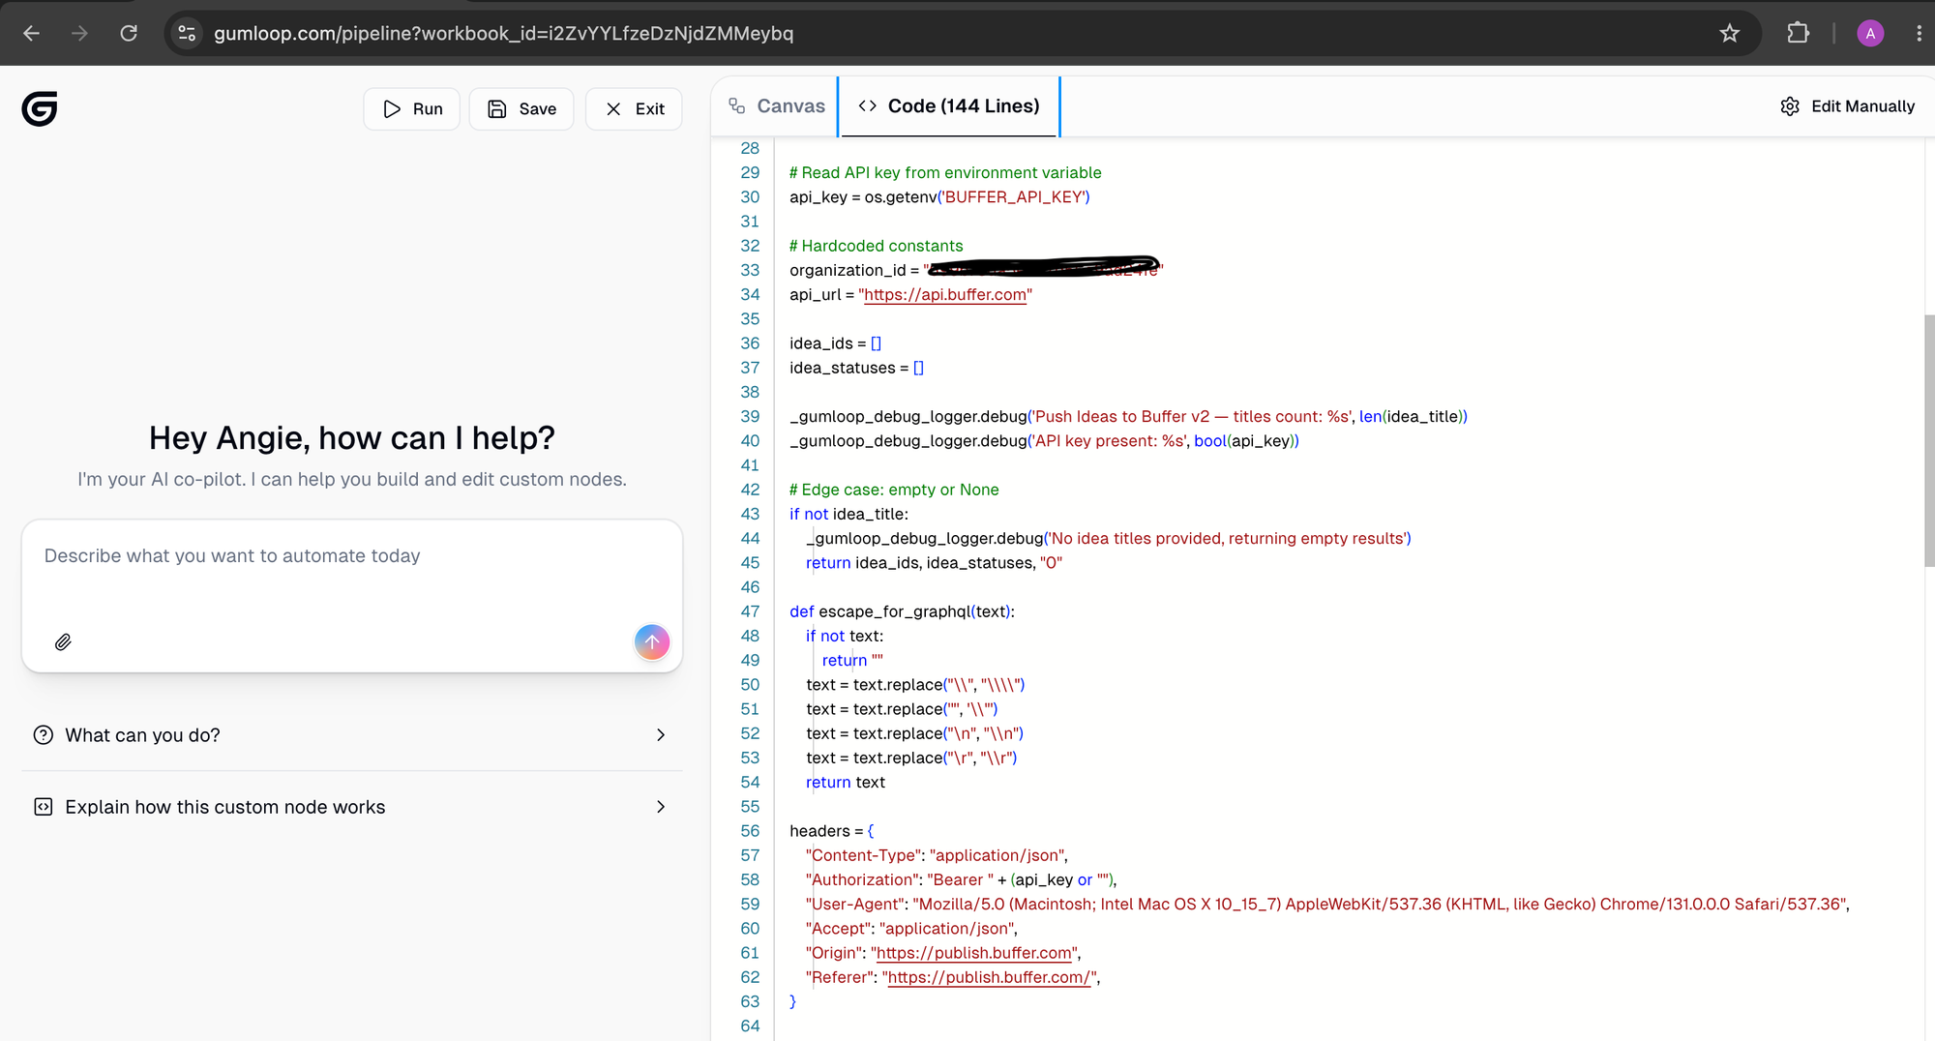
Task: Click 'idea_statuses = []' line
Action: 856,368
